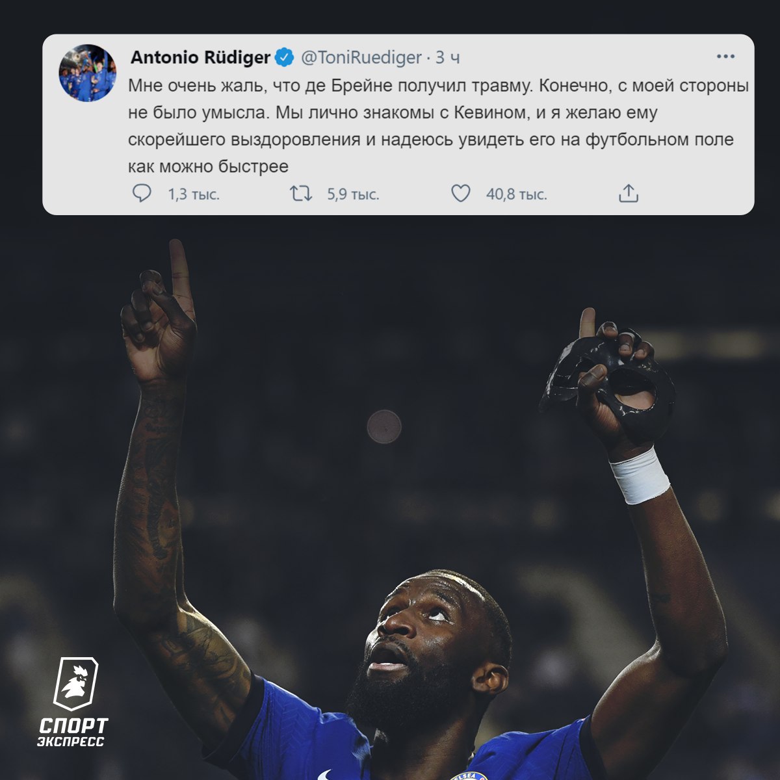
Task: Click the 5,9 тыс. retweet count
Action: pyautogui.click(x=353, y=194)
